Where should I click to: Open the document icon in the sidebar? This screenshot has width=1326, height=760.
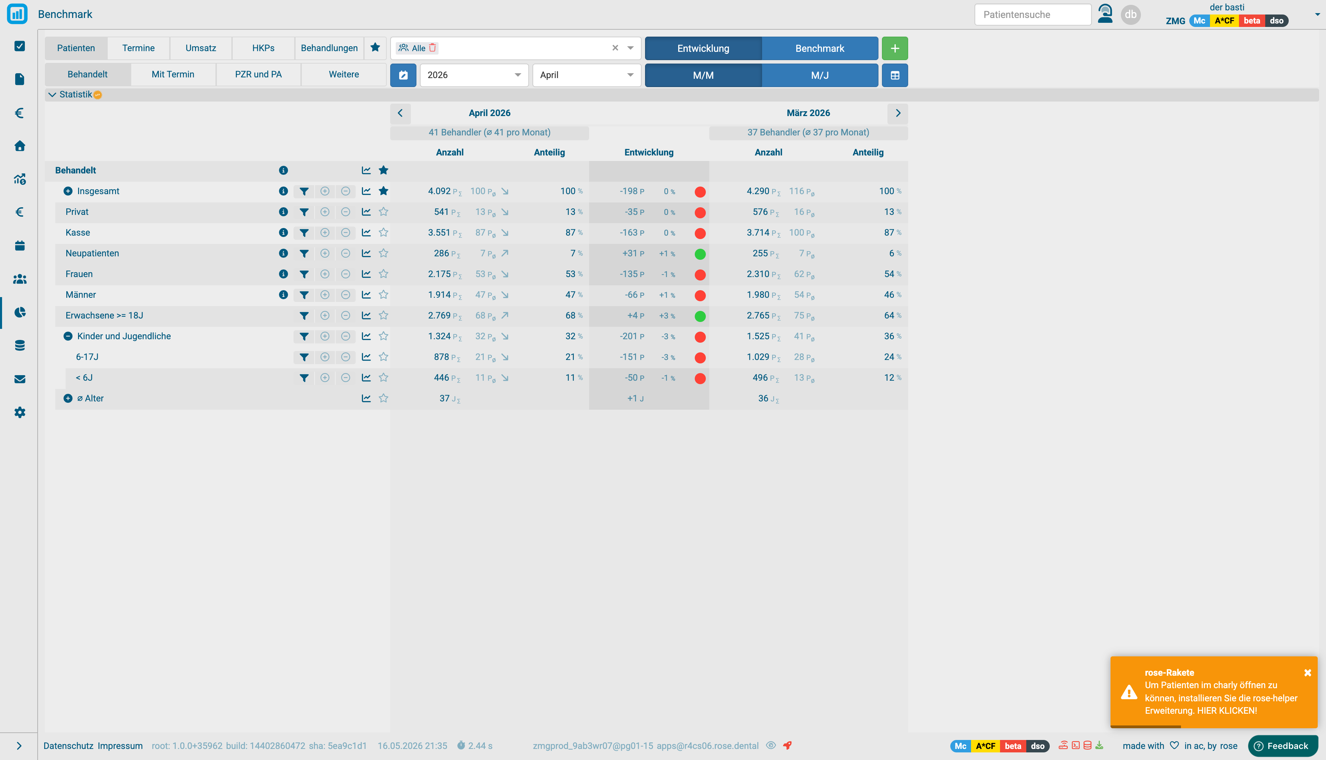(x=20, y=79)
